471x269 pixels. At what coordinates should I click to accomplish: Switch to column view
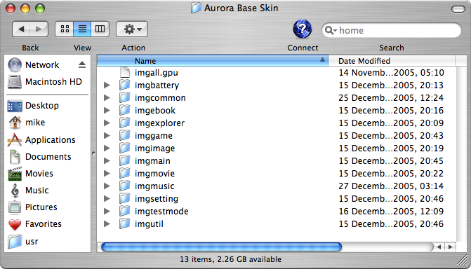point(100,29)
